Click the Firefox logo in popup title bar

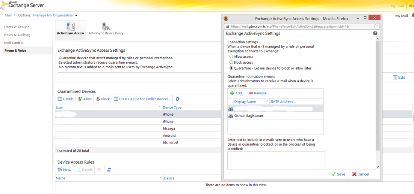(x=226, y=19)
